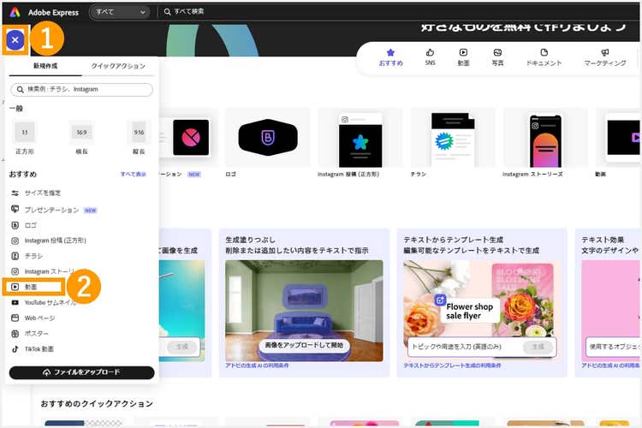Screen dimensions: 642x428
Task: Click 画像をアップロードして開始 button
Action: tap(304, 345)
